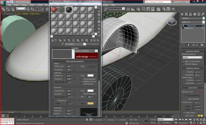206x125 pixels.
Task: Enable Metal material checkbox
Action: 82,84
